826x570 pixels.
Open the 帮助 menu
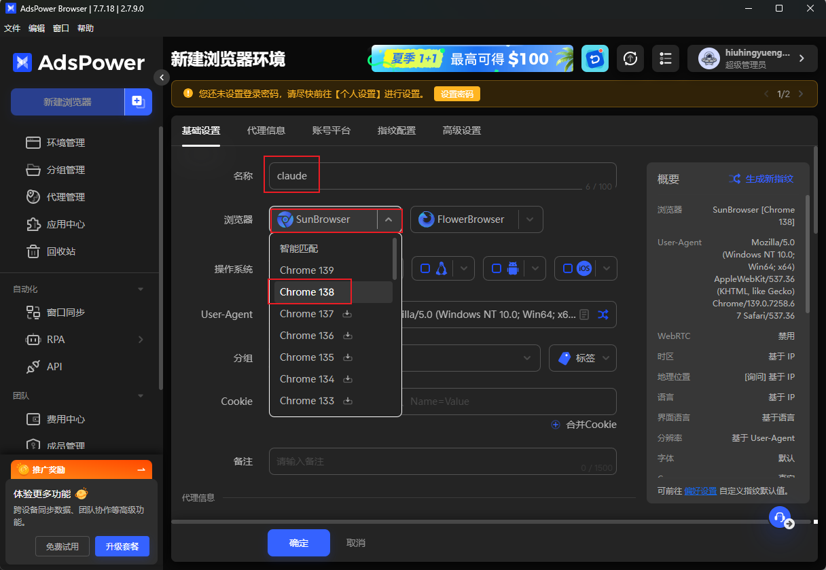tap(86, 29)
